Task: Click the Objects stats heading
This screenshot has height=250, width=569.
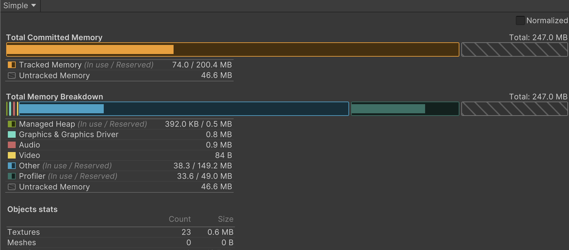Action: (32, 209)
